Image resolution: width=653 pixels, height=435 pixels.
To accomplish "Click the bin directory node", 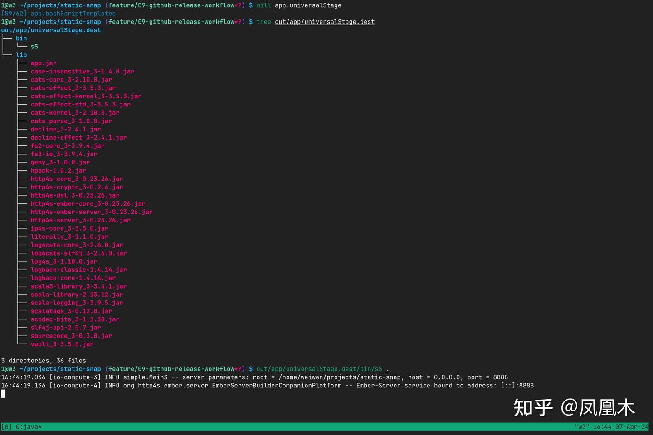I will tap(21, 38).
